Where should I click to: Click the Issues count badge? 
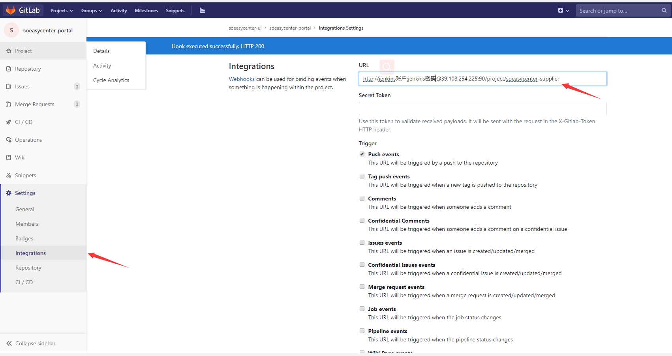tap(77, 86)
